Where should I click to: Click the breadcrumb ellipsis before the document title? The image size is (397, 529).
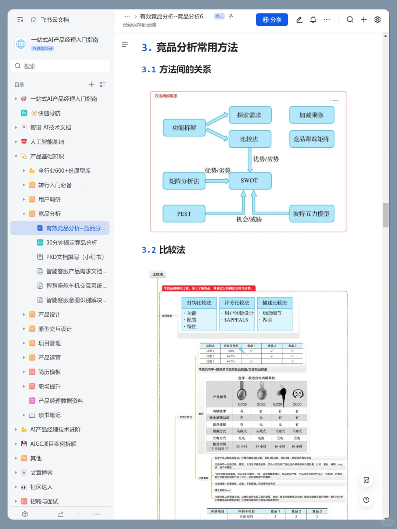(127, 17)
